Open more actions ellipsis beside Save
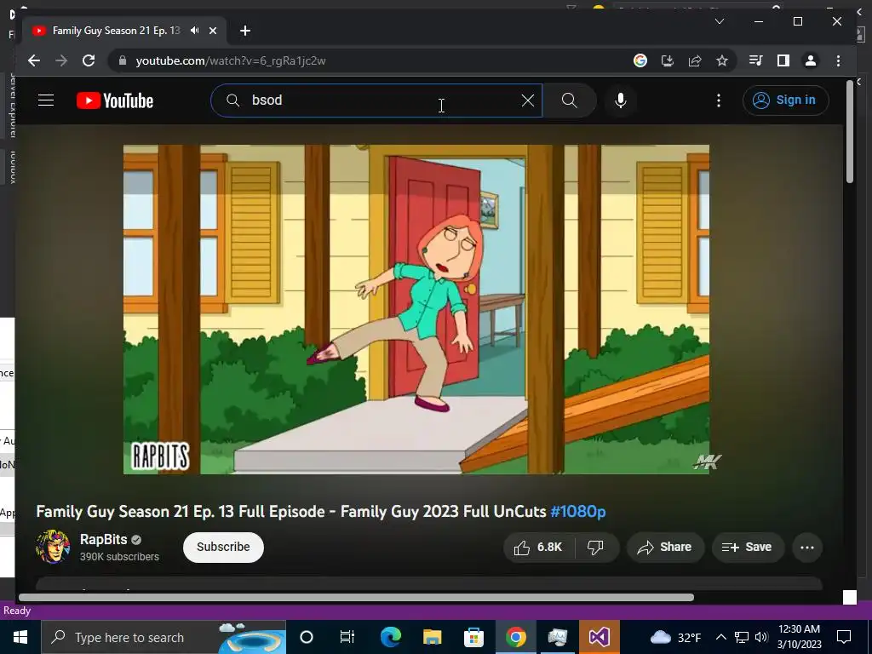 (x=807, y=548)
